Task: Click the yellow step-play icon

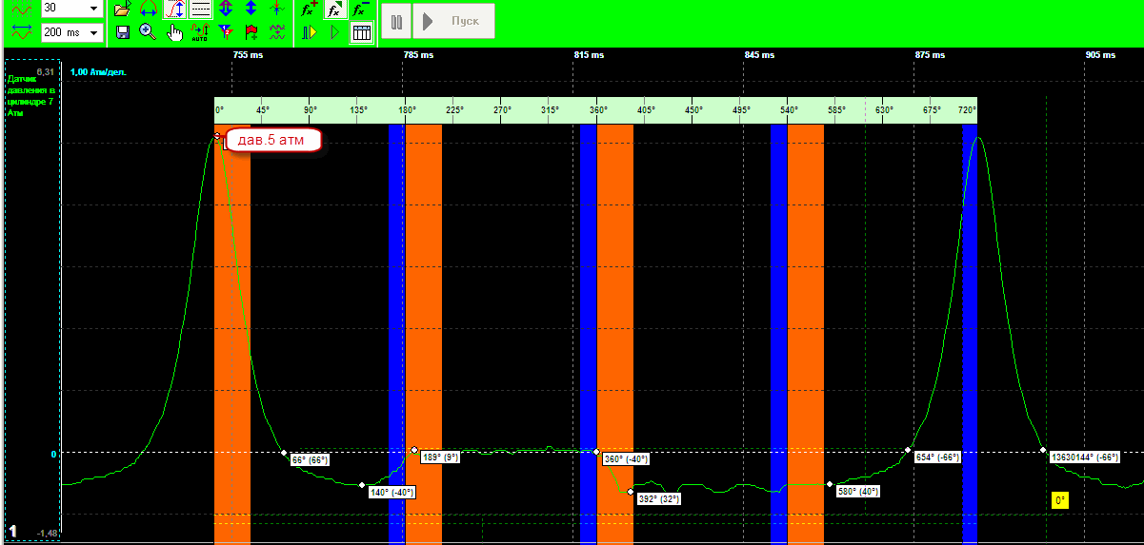Action: [310, 32]
